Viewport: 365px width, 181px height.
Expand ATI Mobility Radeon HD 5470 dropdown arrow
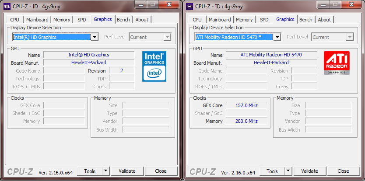(277, 37)
